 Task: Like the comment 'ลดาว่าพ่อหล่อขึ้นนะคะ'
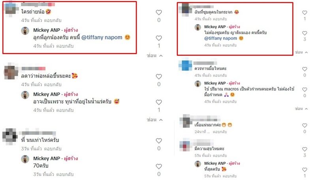coord(159,76)
